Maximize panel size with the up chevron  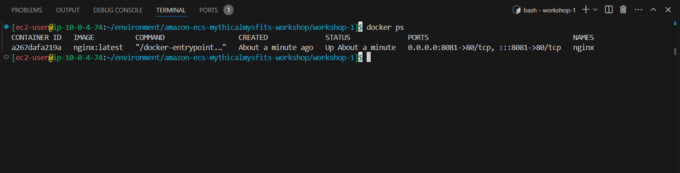point(653,10)
